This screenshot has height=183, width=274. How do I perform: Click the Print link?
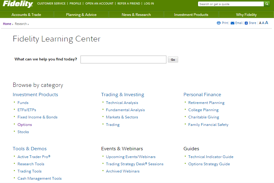tap(225, 23)
